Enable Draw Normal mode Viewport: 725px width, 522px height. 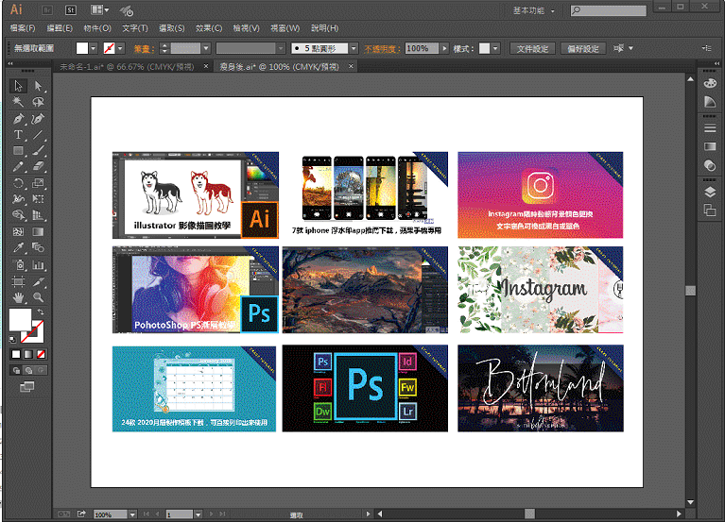(16, 370)
